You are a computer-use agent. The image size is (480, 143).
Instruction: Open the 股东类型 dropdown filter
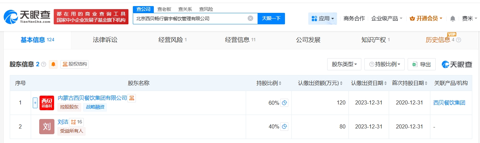344,64
